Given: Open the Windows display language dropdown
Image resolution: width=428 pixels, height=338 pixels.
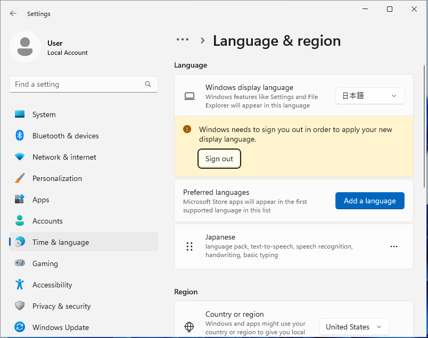Looking at the screenshot, I should [369, 96].
